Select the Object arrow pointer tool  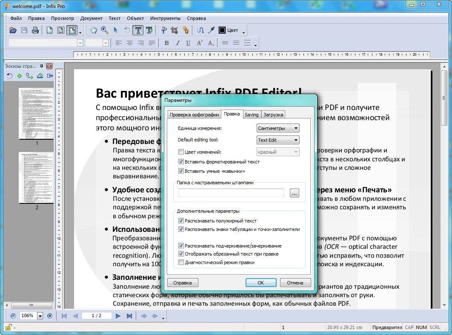(116, 30)
